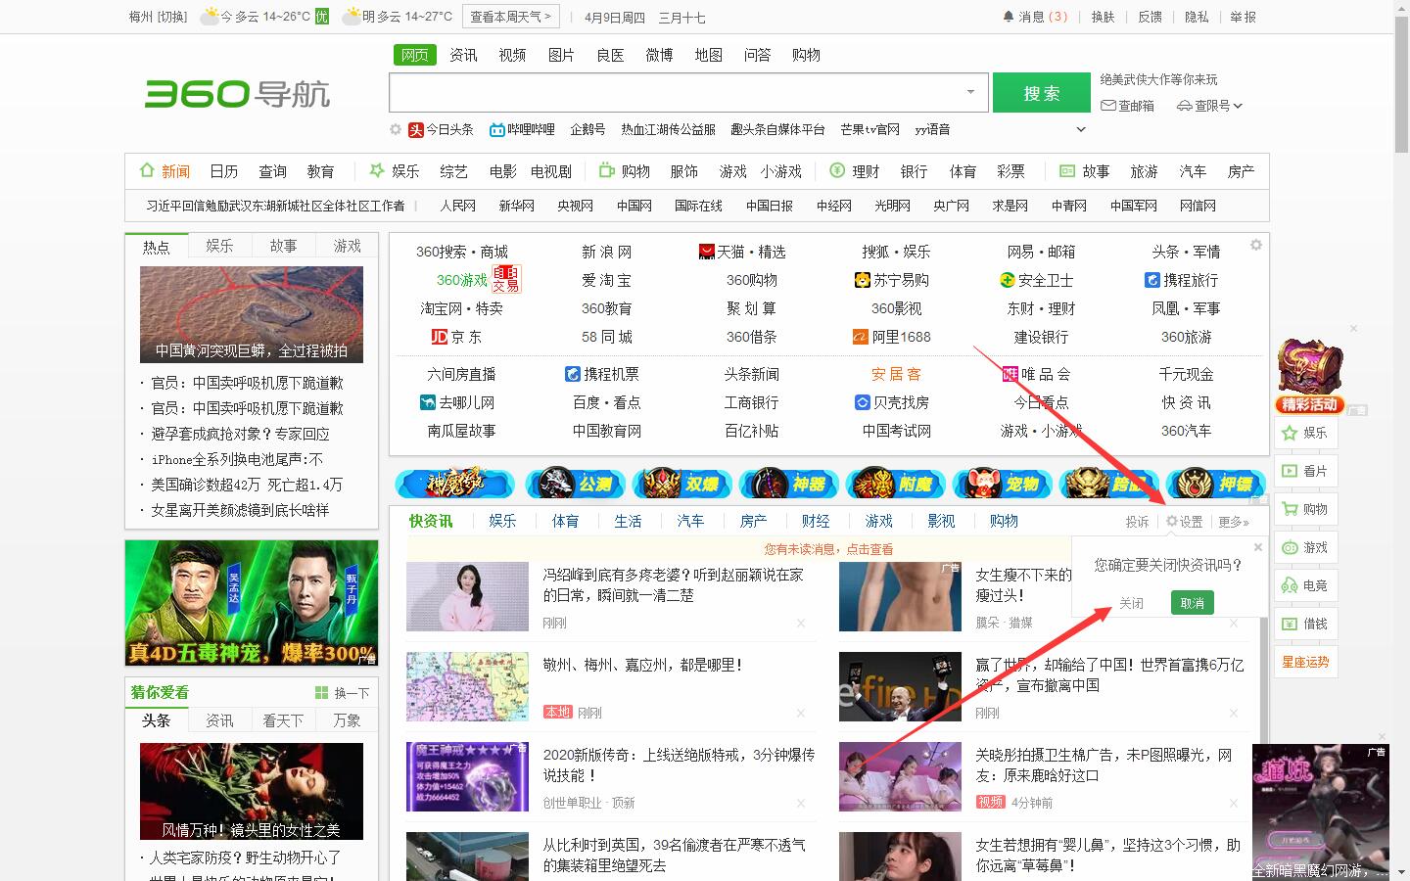This screenshot has width=1410, height=881.
Task: Click the 投诉 link
Action: [x=1137, y=522]
